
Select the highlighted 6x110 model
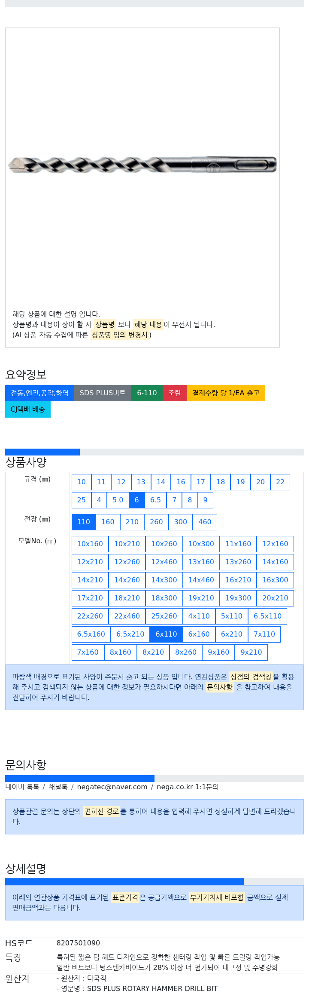[x=166, y=634]
